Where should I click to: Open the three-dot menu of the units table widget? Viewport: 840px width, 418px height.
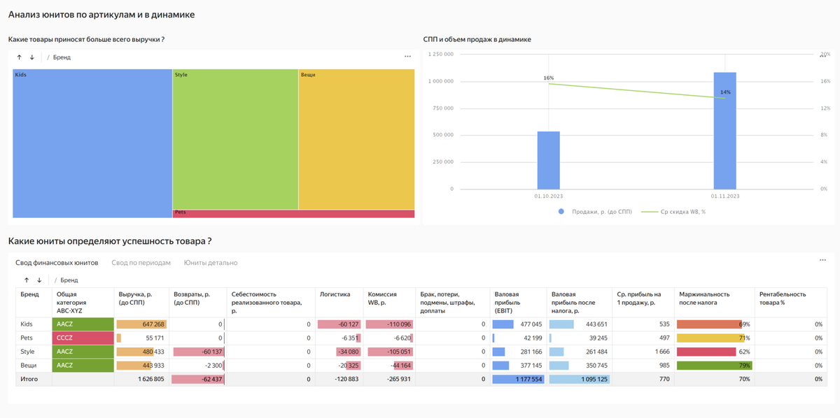(x=822, y=260)
